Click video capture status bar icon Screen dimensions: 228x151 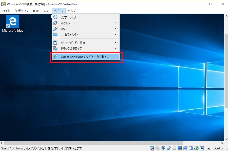pyautogui.click(x=185, y=148)
